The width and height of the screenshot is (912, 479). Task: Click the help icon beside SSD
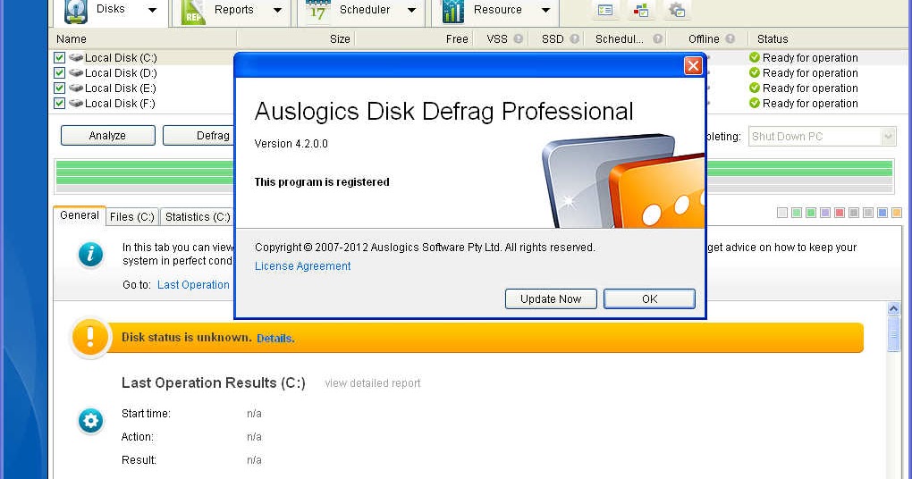coord(574,39)
